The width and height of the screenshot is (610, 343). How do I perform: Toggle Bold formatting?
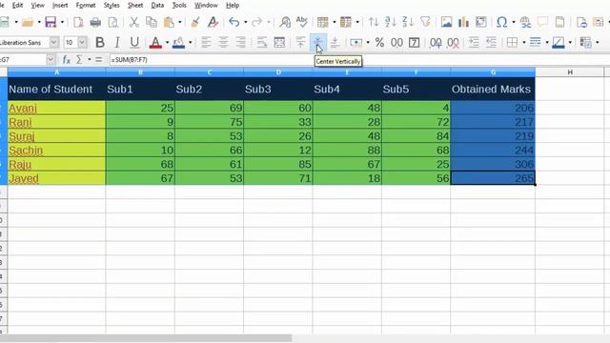click(100, 42)
